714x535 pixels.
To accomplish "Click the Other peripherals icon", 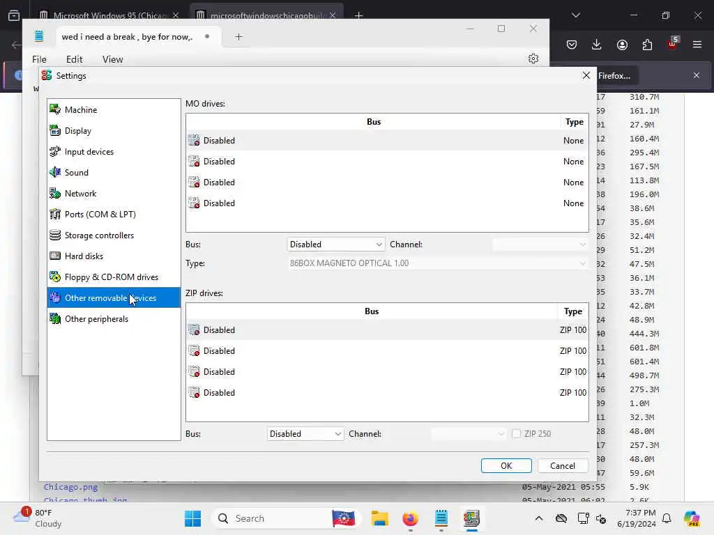I will click(x=55, y=319).
